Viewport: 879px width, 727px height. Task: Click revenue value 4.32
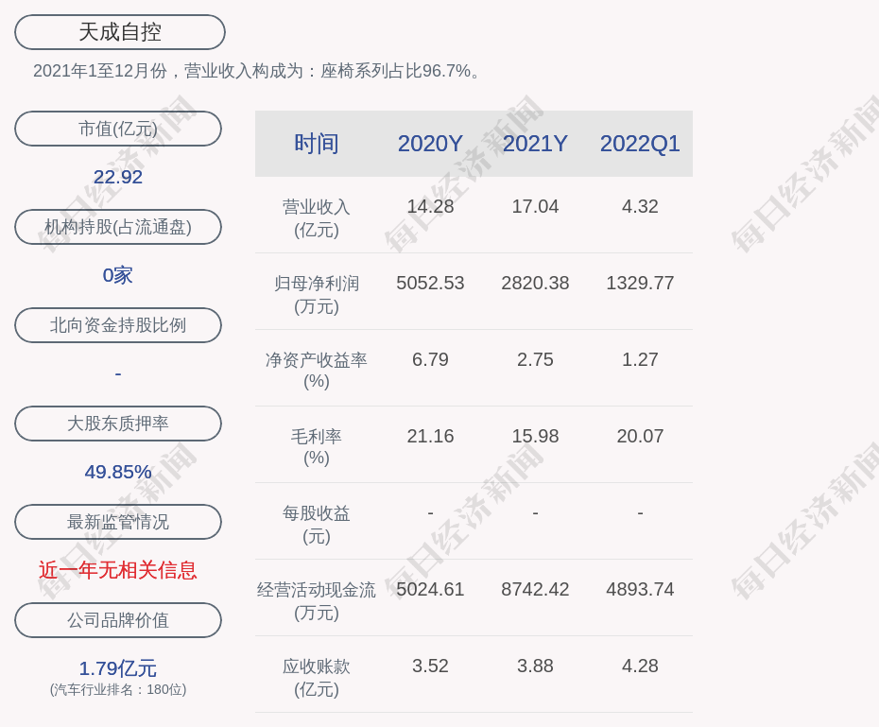[640, 206]
